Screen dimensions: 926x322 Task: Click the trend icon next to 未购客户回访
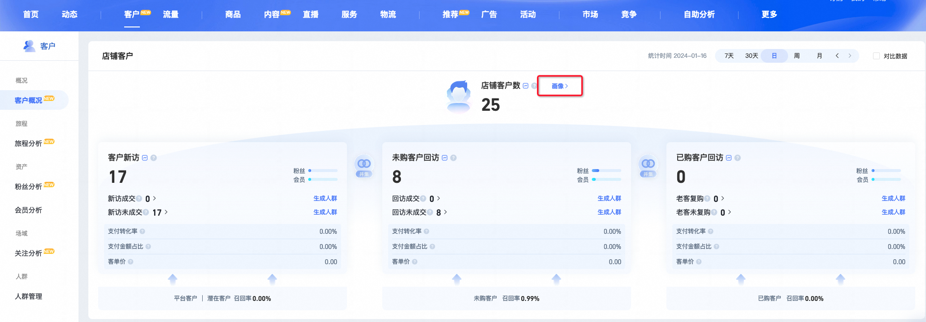pyautogui.click(x=445, y=158)
